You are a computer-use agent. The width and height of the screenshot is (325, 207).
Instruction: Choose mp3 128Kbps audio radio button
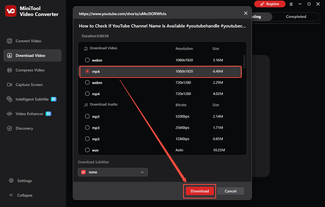(87, 139)
